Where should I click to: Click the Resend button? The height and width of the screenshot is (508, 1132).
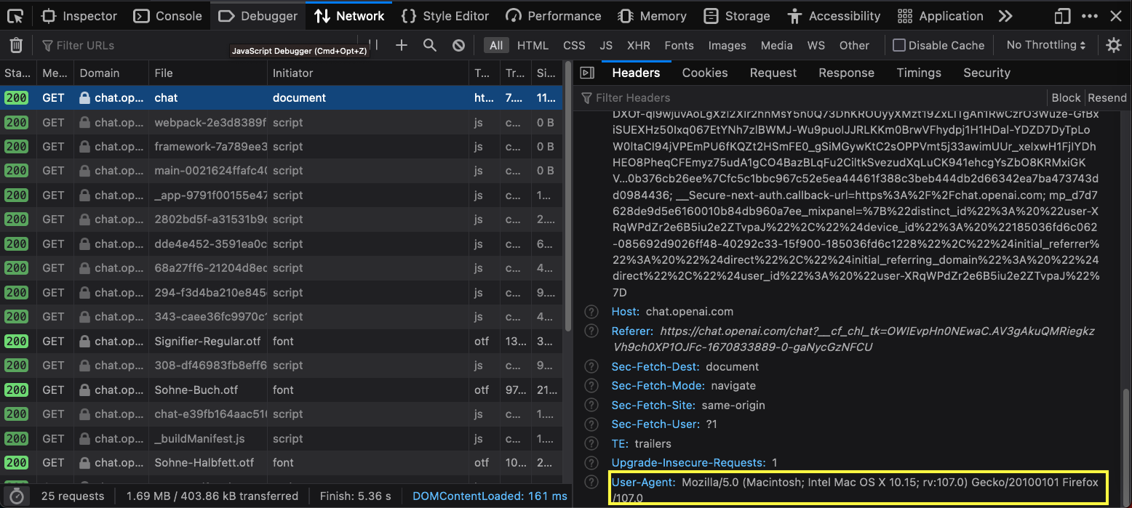pyautogui.click(x=1107, y=97)
